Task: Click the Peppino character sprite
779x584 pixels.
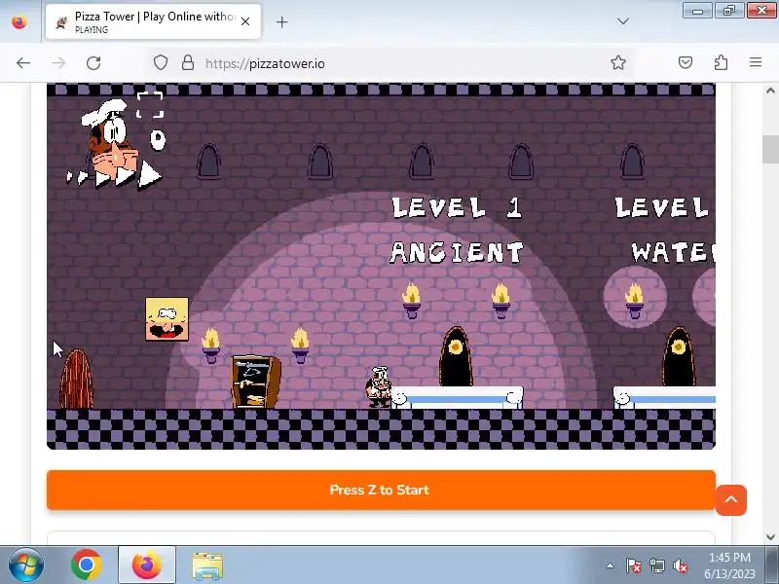Action: (379, 386)
